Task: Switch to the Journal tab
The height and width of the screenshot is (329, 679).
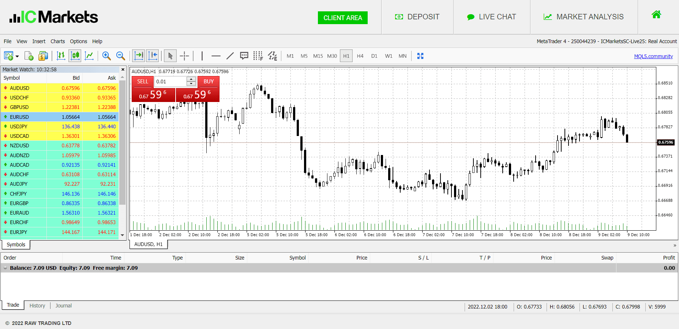Action: 64,306
